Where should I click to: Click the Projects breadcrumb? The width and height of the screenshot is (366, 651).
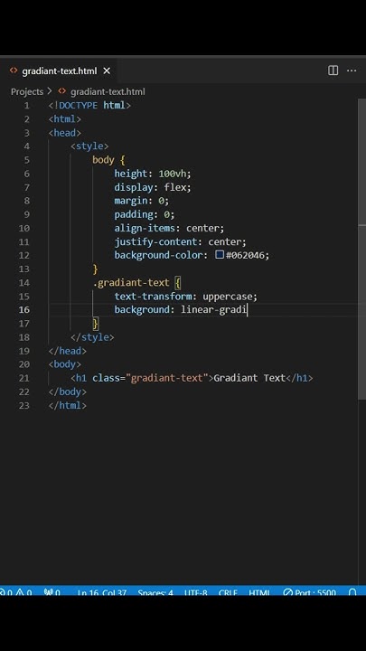point(27,91)
